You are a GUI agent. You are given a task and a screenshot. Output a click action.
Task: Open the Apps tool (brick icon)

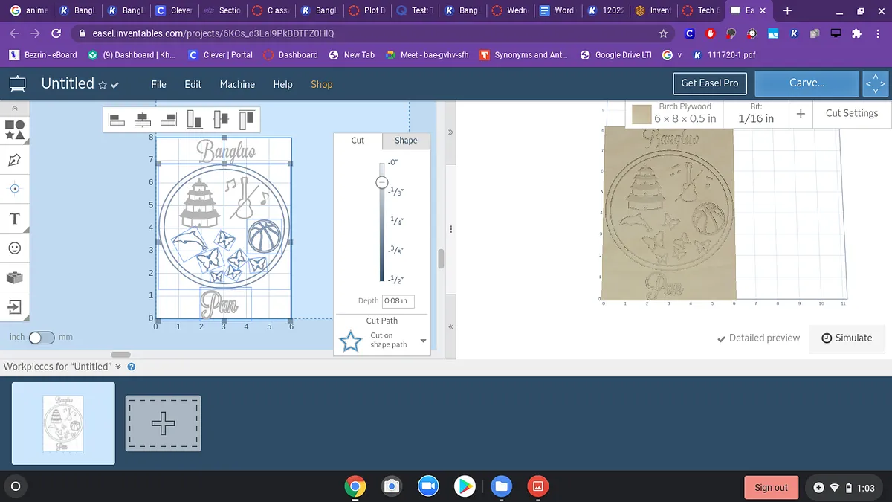click(x=16, y=277)
